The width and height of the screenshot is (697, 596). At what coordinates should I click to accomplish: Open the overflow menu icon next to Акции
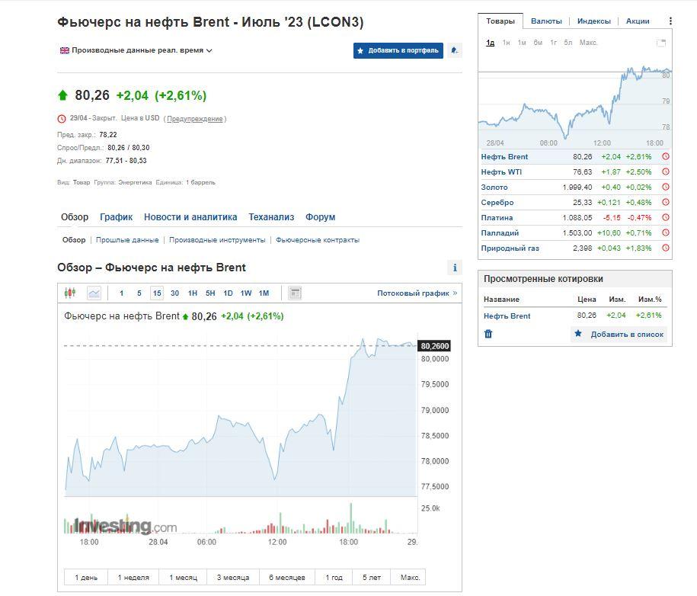click(x=671, y=21)
